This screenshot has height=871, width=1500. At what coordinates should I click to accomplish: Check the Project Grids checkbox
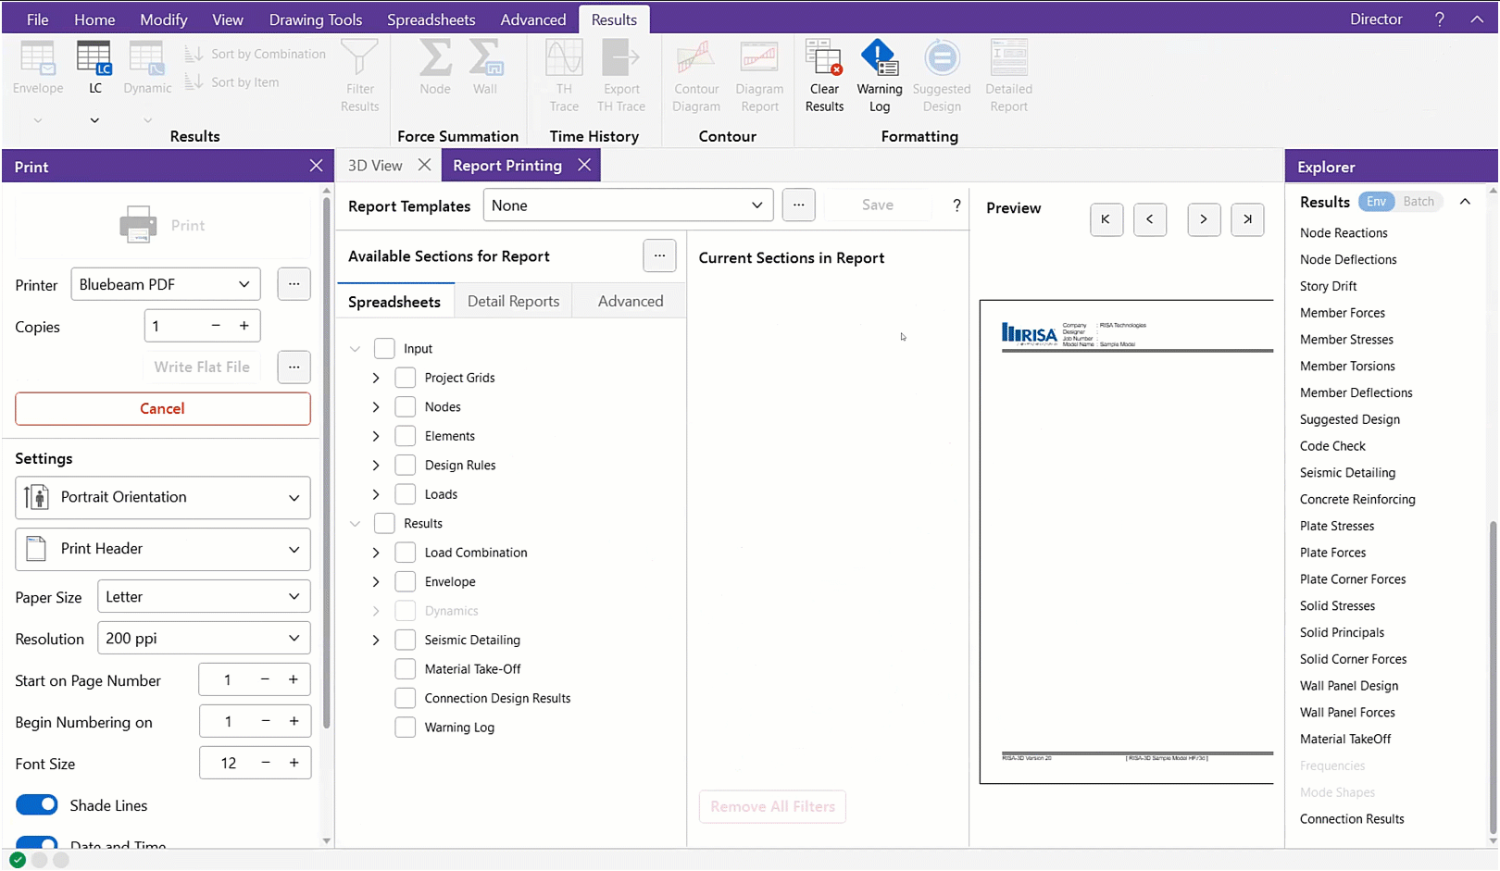[405, 378]
